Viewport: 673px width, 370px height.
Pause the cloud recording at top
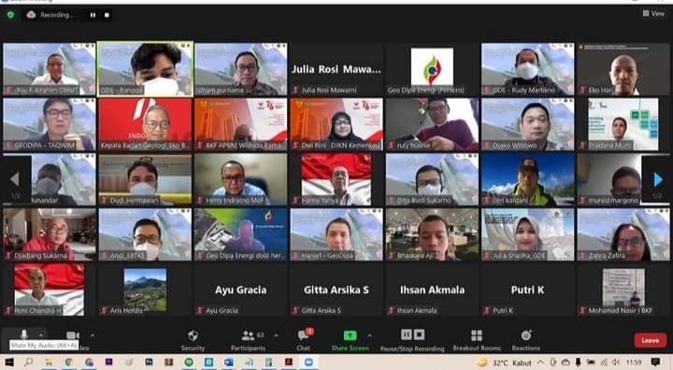tap(93, 15)
